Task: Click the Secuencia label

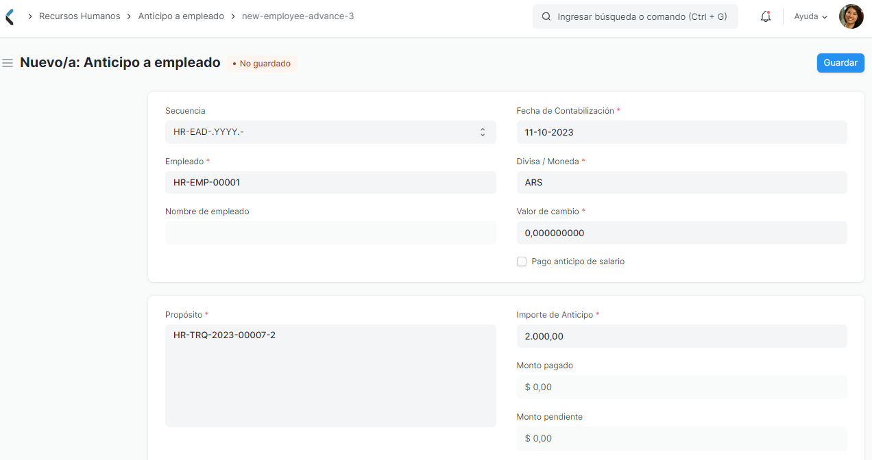Action: [x=185, y=111]
